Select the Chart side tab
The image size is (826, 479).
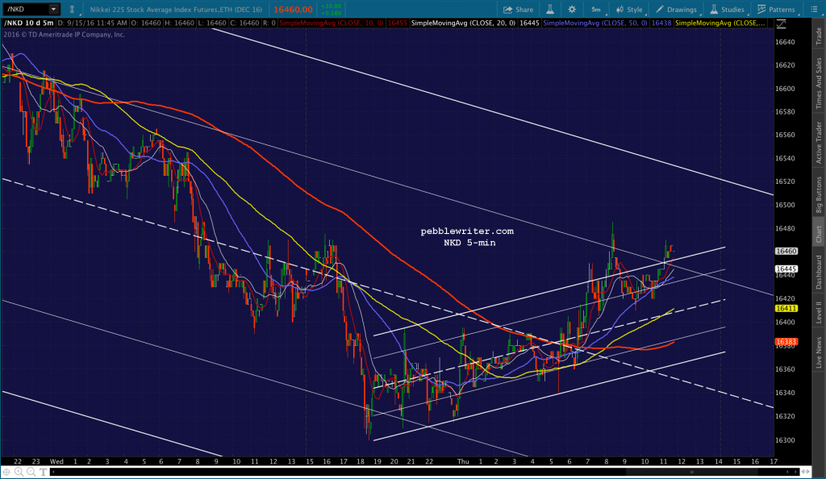(819, 234)
